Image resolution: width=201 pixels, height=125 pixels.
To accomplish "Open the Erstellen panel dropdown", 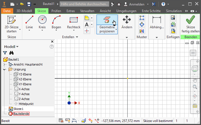I will point(77,37).
